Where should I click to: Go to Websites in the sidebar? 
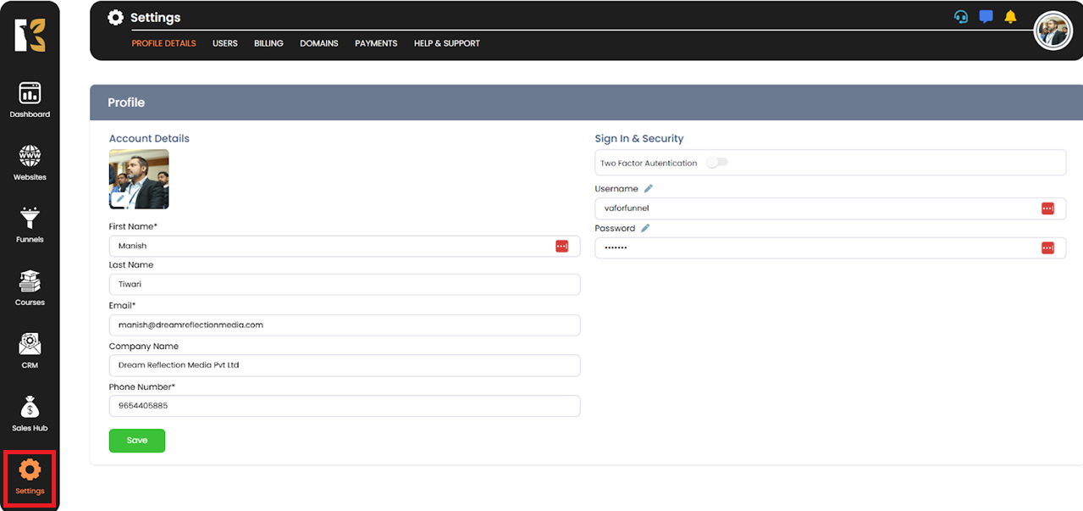(30, 163)
